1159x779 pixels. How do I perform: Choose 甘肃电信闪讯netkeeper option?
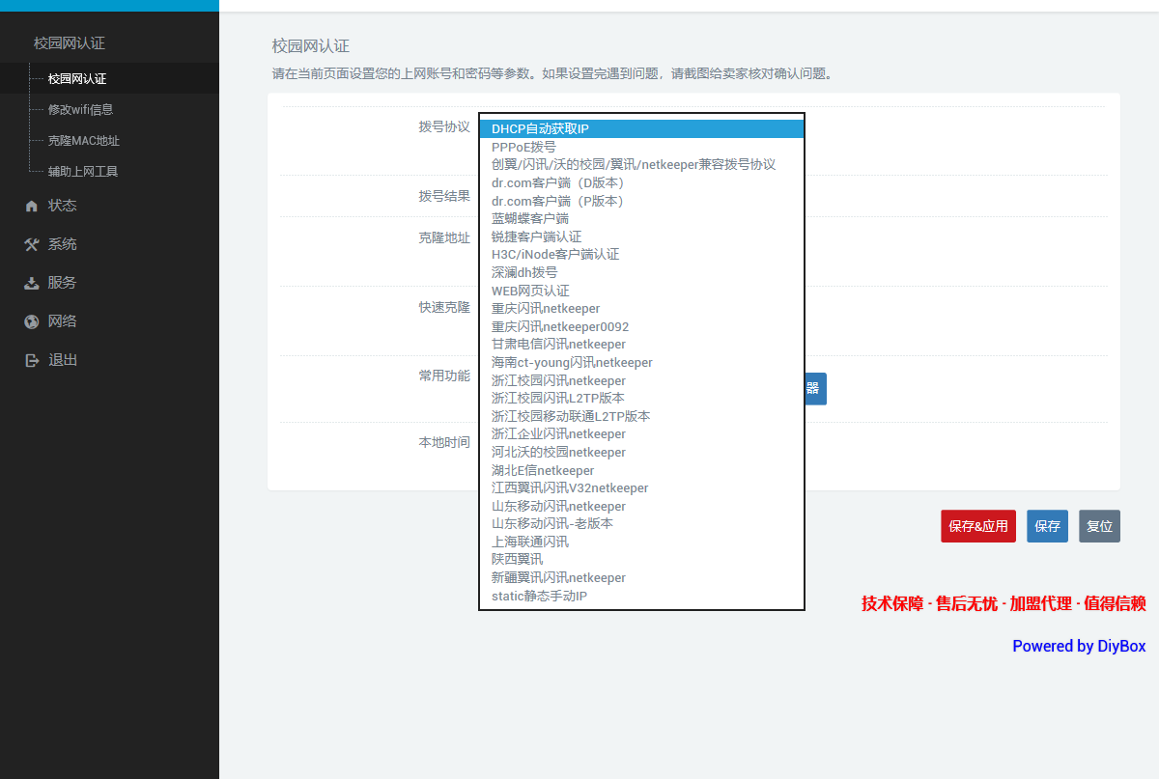(x=641, y=345)
